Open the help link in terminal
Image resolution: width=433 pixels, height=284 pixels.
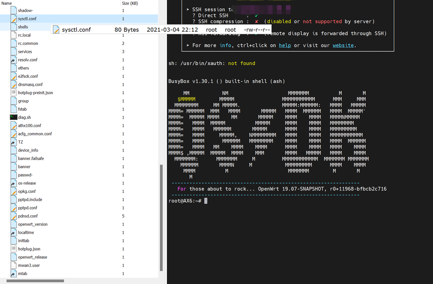pyautogui.click(x=285, y=45)
